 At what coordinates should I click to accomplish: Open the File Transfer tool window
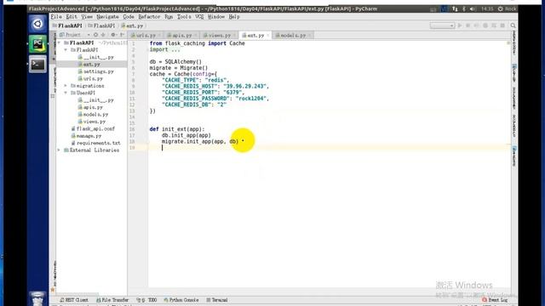pyautogui.click(x=112, y=300)
